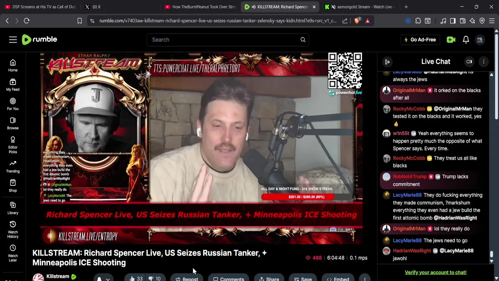Click the Killstream video player

click(202, 148)
